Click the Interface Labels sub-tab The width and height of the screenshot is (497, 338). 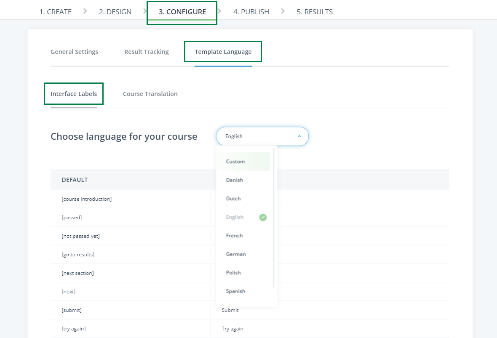tap(74, 94)
